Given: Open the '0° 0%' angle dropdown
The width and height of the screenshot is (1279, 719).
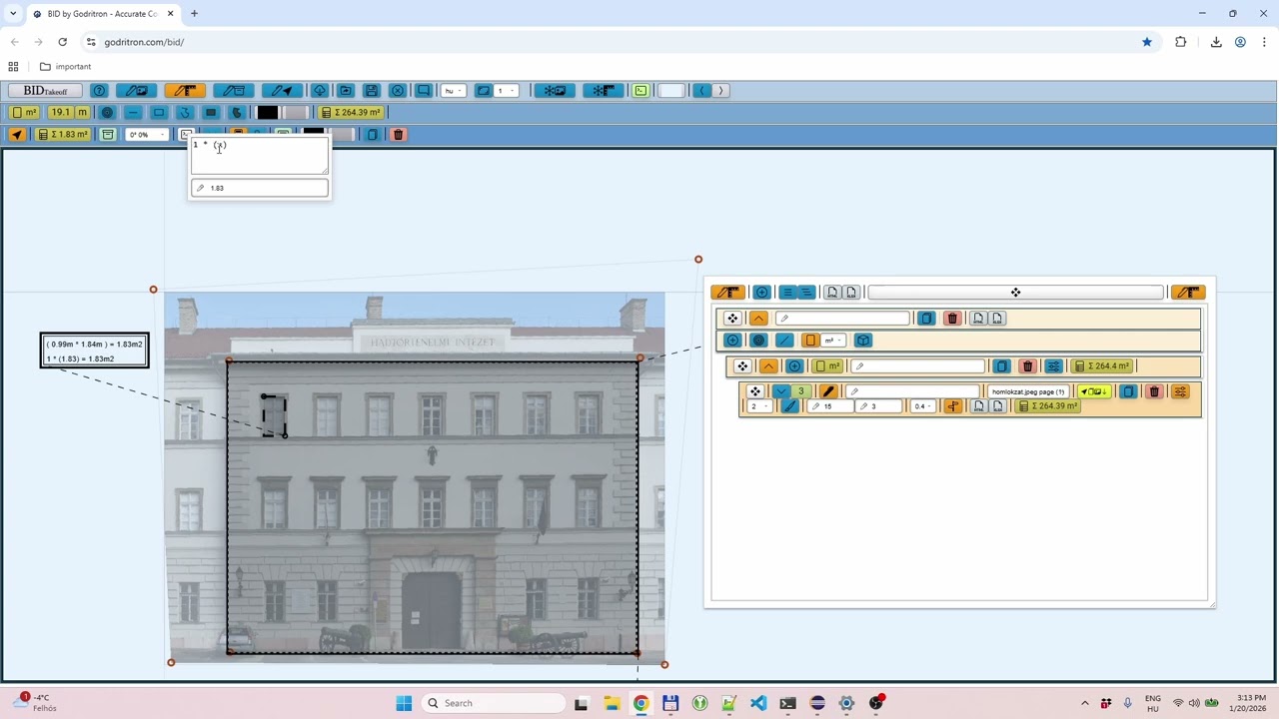Looking at the screenshot, I should [x=147, y=135].
